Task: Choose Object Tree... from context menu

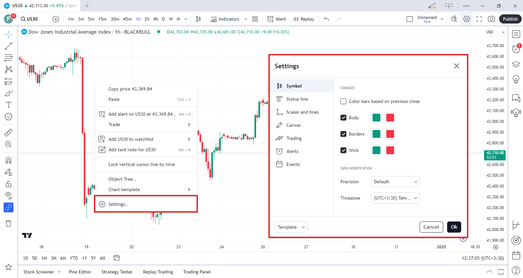Action: 146,179
